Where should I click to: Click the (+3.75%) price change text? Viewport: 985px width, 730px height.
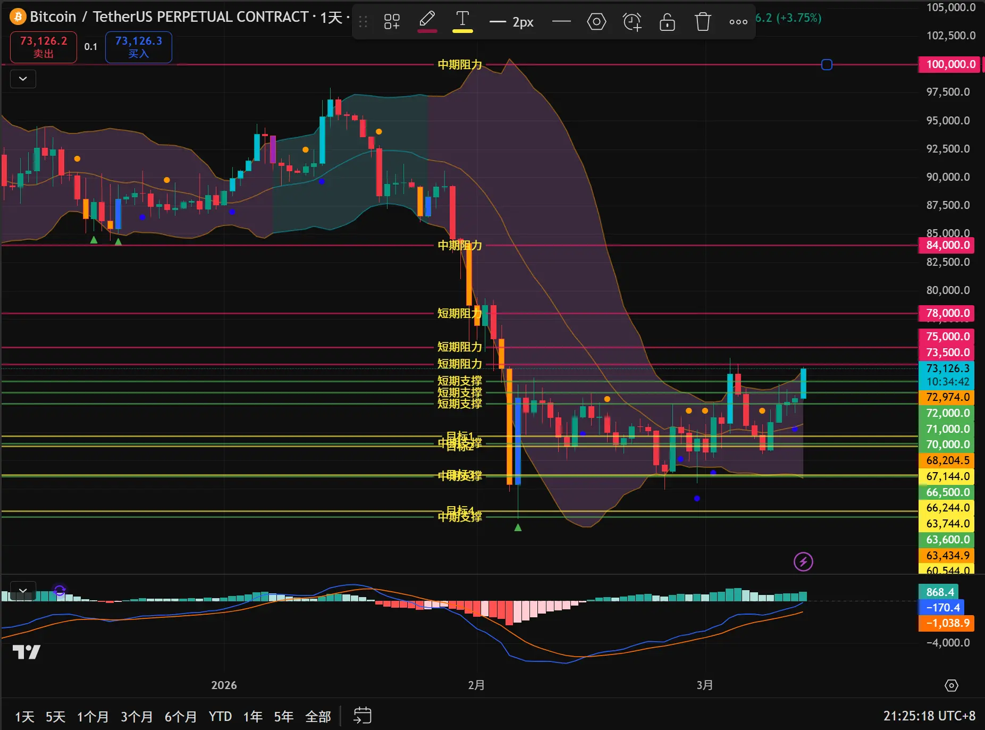point(799,18)
